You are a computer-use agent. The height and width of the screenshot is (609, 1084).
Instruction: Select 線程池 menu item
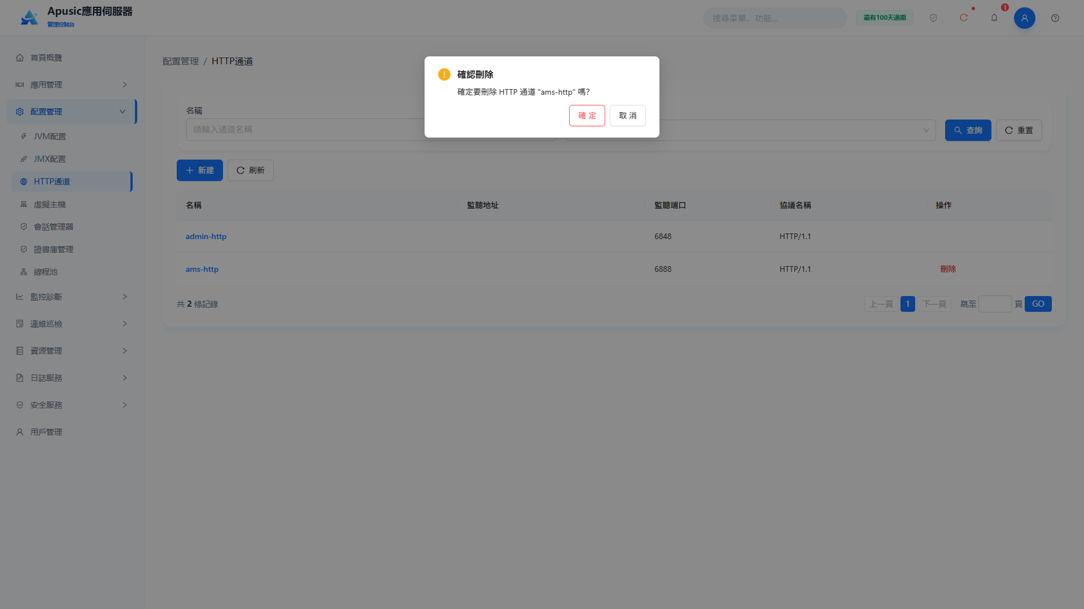coord(72,272)
